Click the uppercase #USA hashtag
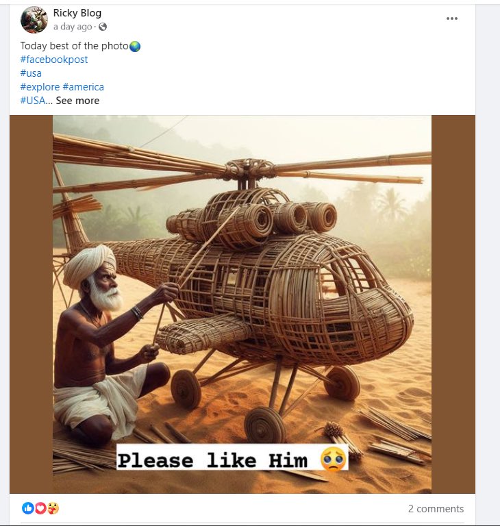Image resolution: width=500 pixels, height=526 pixels. (x=33, y=101)
